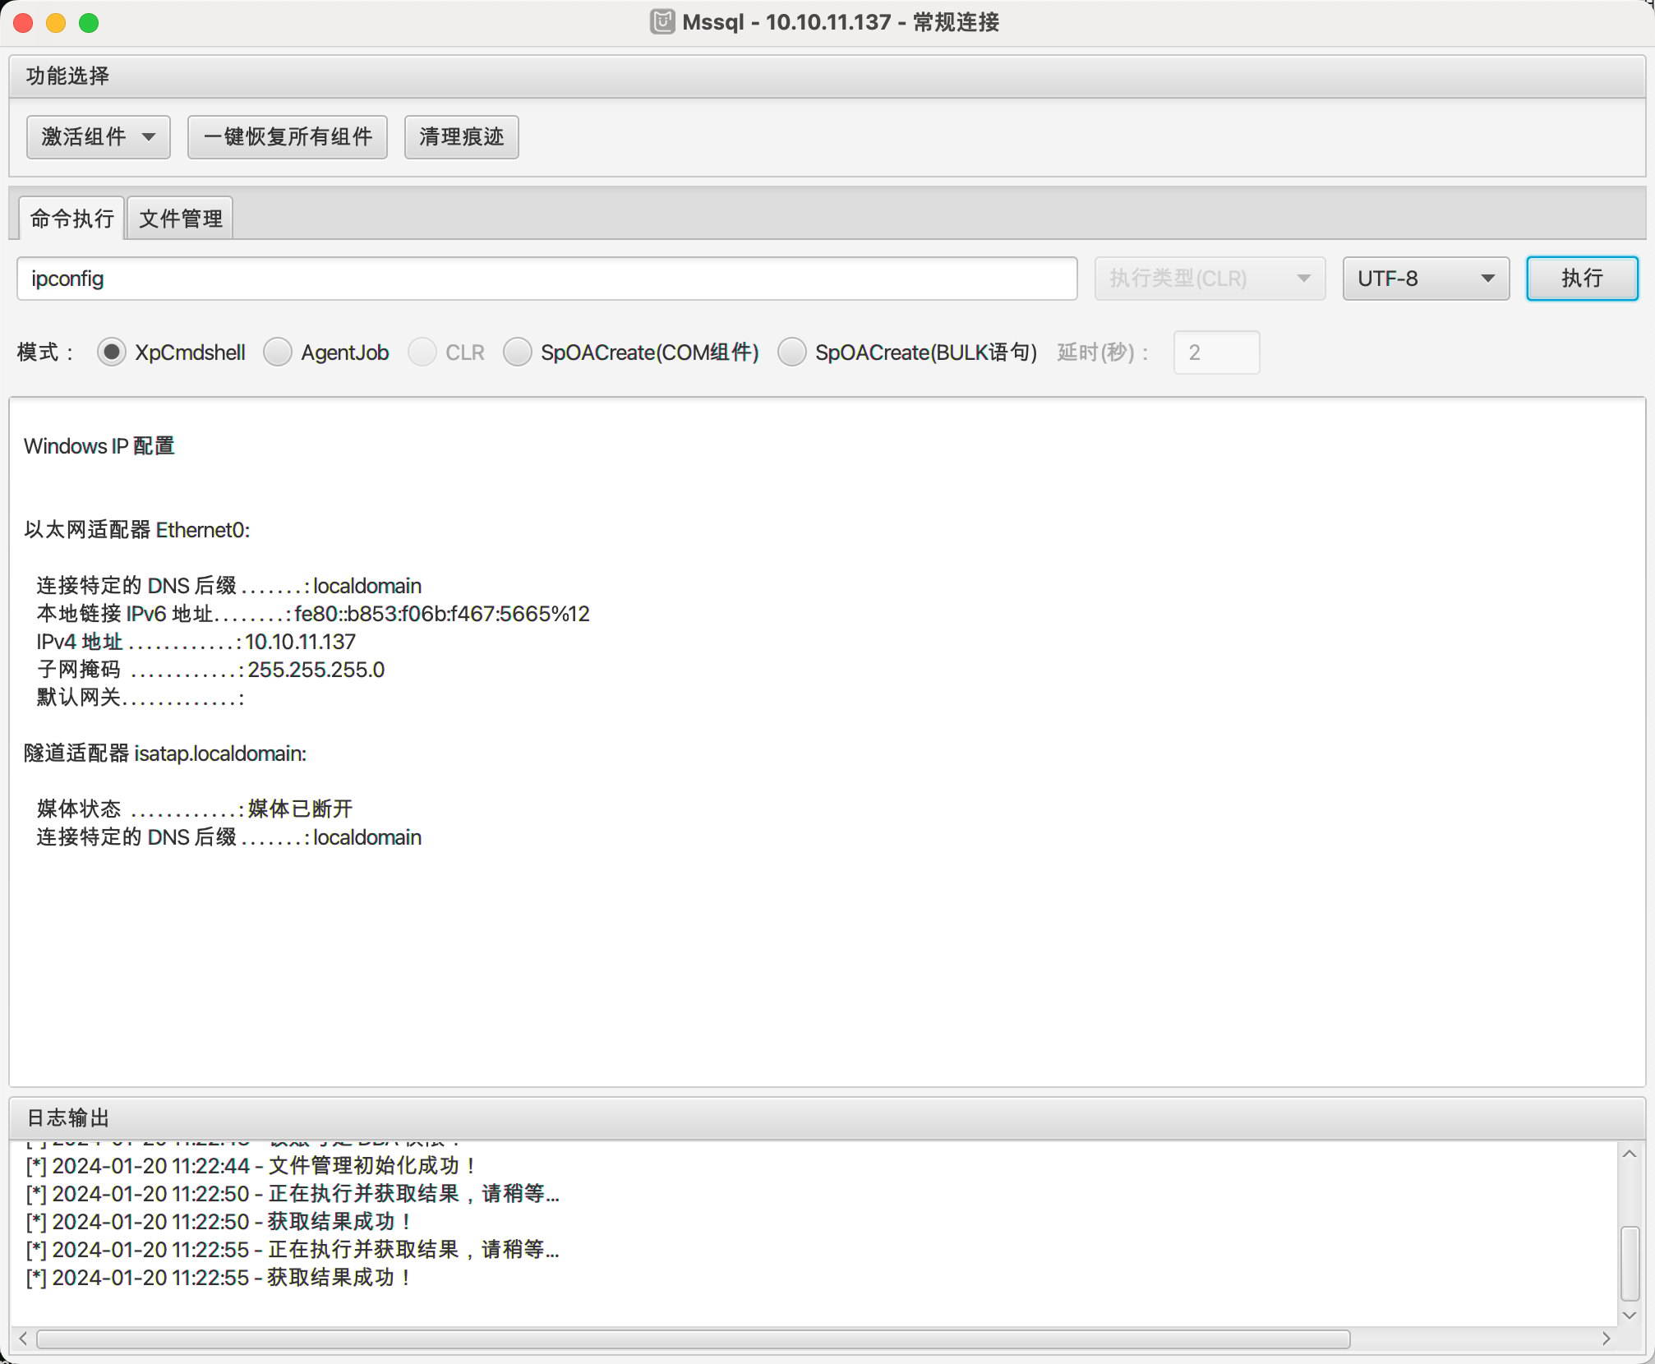Click the log scrollbar down arrow
The height and width of the screenshot is (1364, 1655).
pos(1630,1315)
